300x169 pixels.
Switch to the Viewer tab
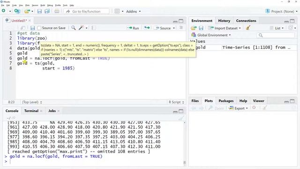pos(258,101)
